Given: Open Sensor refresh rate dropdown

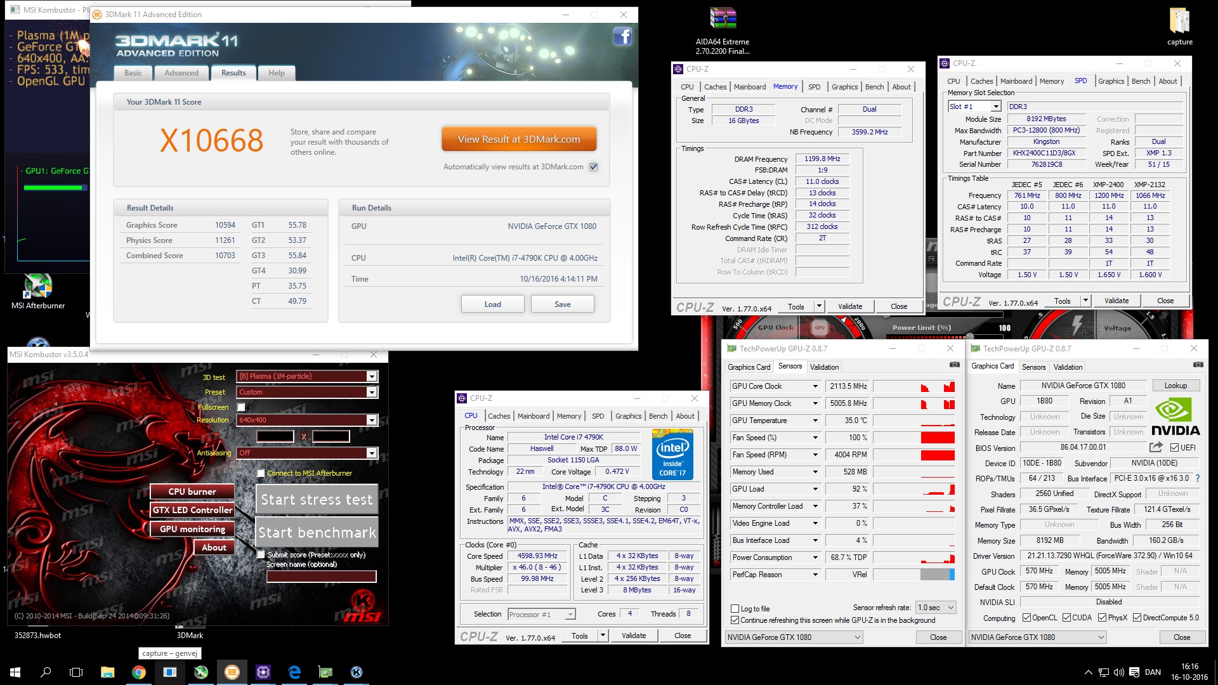Looking at the screenshot, I should click(x=936, y=608).
